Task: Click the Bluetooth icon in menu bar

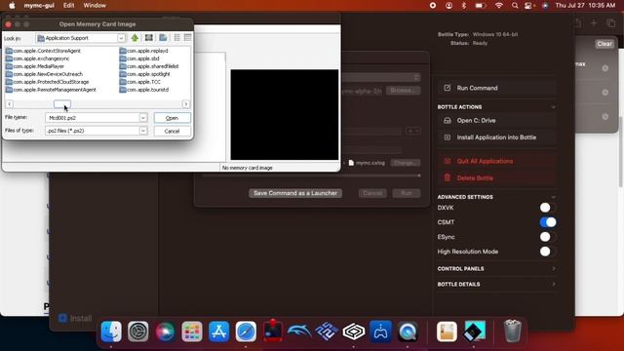Action: click(x=464, y=6)
